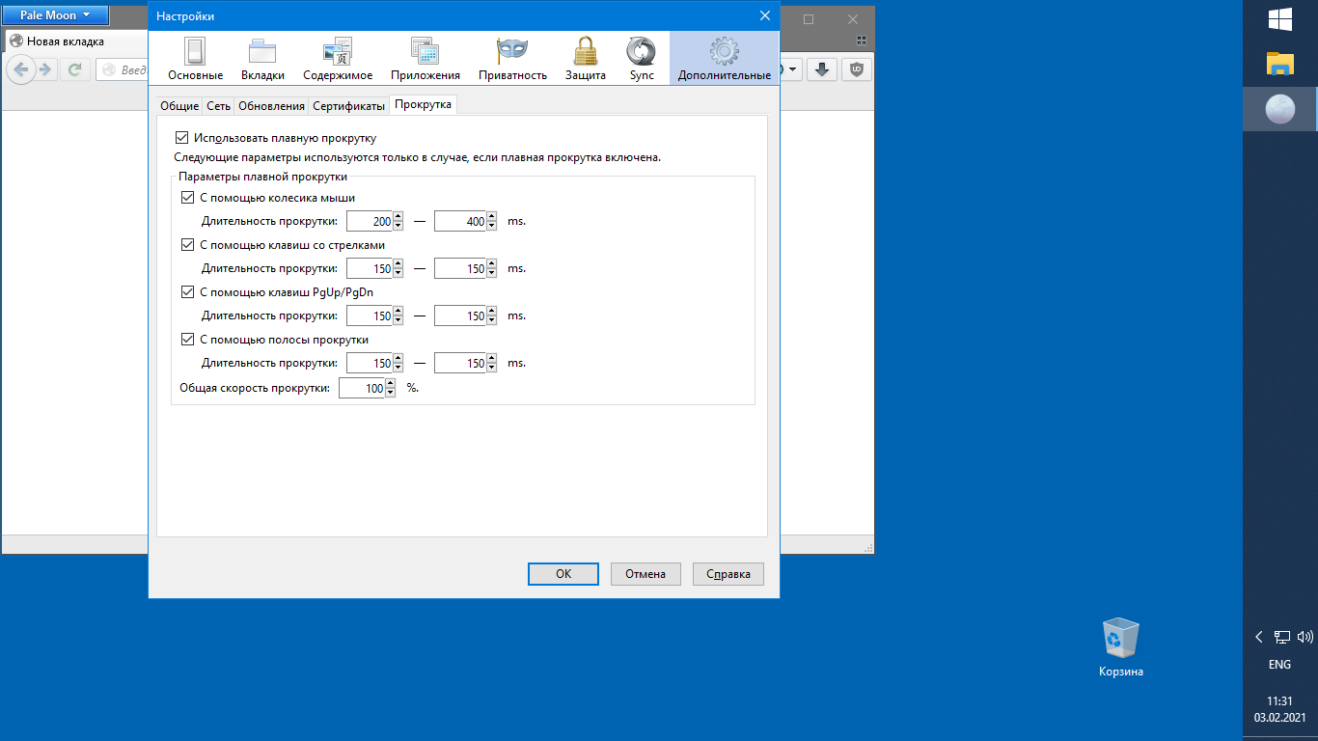The height and width of the screenshot is (741, 1318).
Task: Click the browser address bar
Action: click(121, 69)
